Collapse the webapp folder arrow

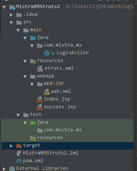(x=25, y=77)
